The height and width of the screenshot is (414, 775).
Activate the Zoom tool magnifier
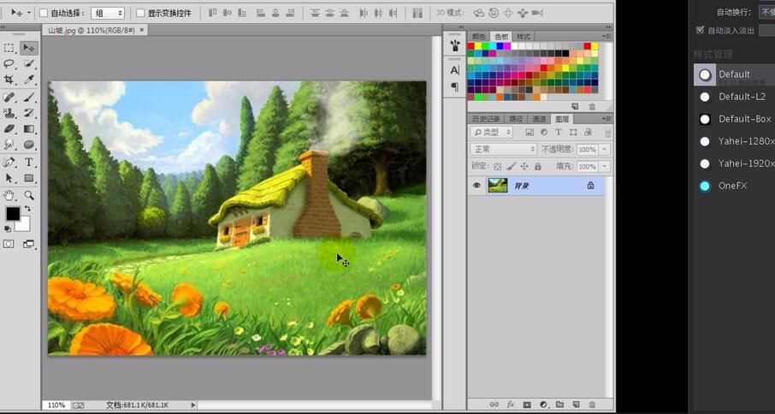coord(29,195)
